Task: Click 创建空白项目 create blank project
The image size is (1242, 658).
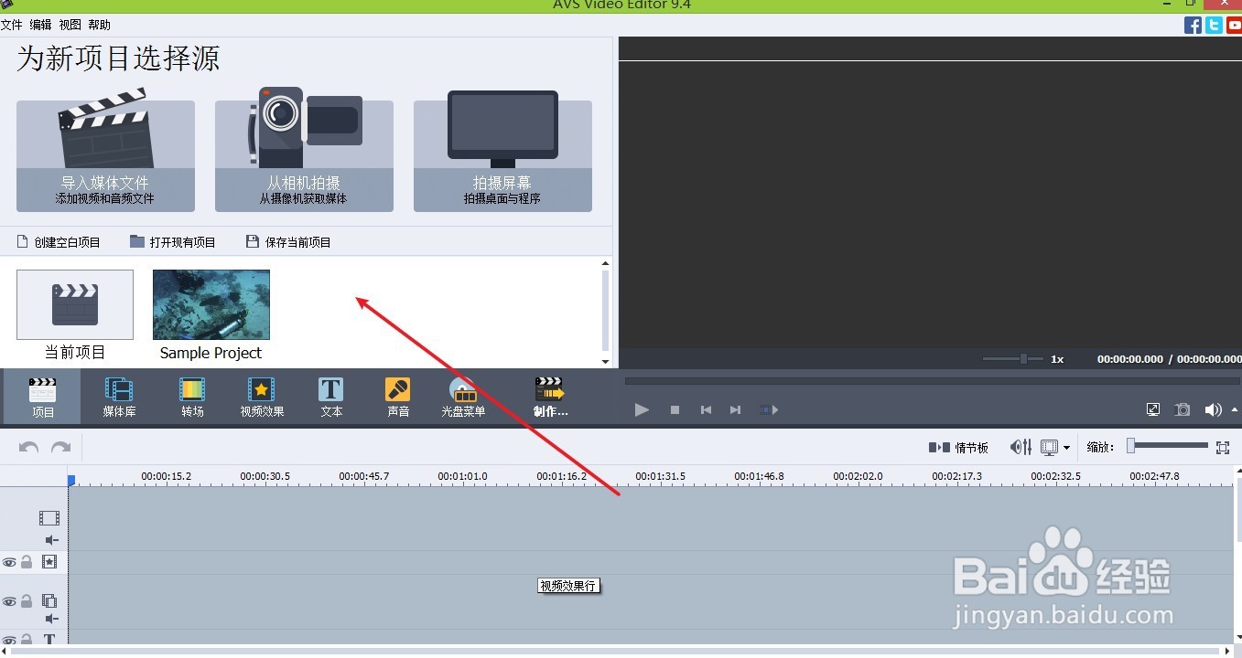Action: (x=59, y=242)
